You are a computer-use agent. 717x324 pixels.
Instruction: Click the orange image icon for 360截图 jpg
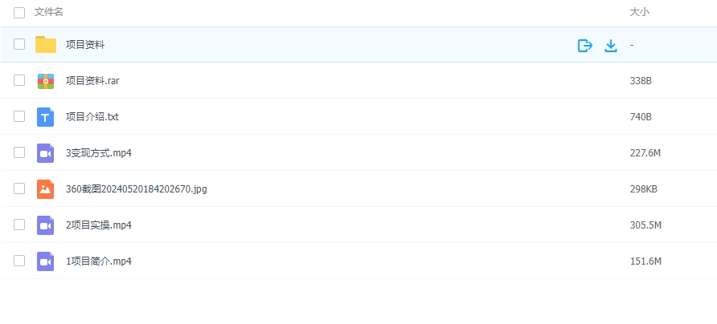coord(46,189)
